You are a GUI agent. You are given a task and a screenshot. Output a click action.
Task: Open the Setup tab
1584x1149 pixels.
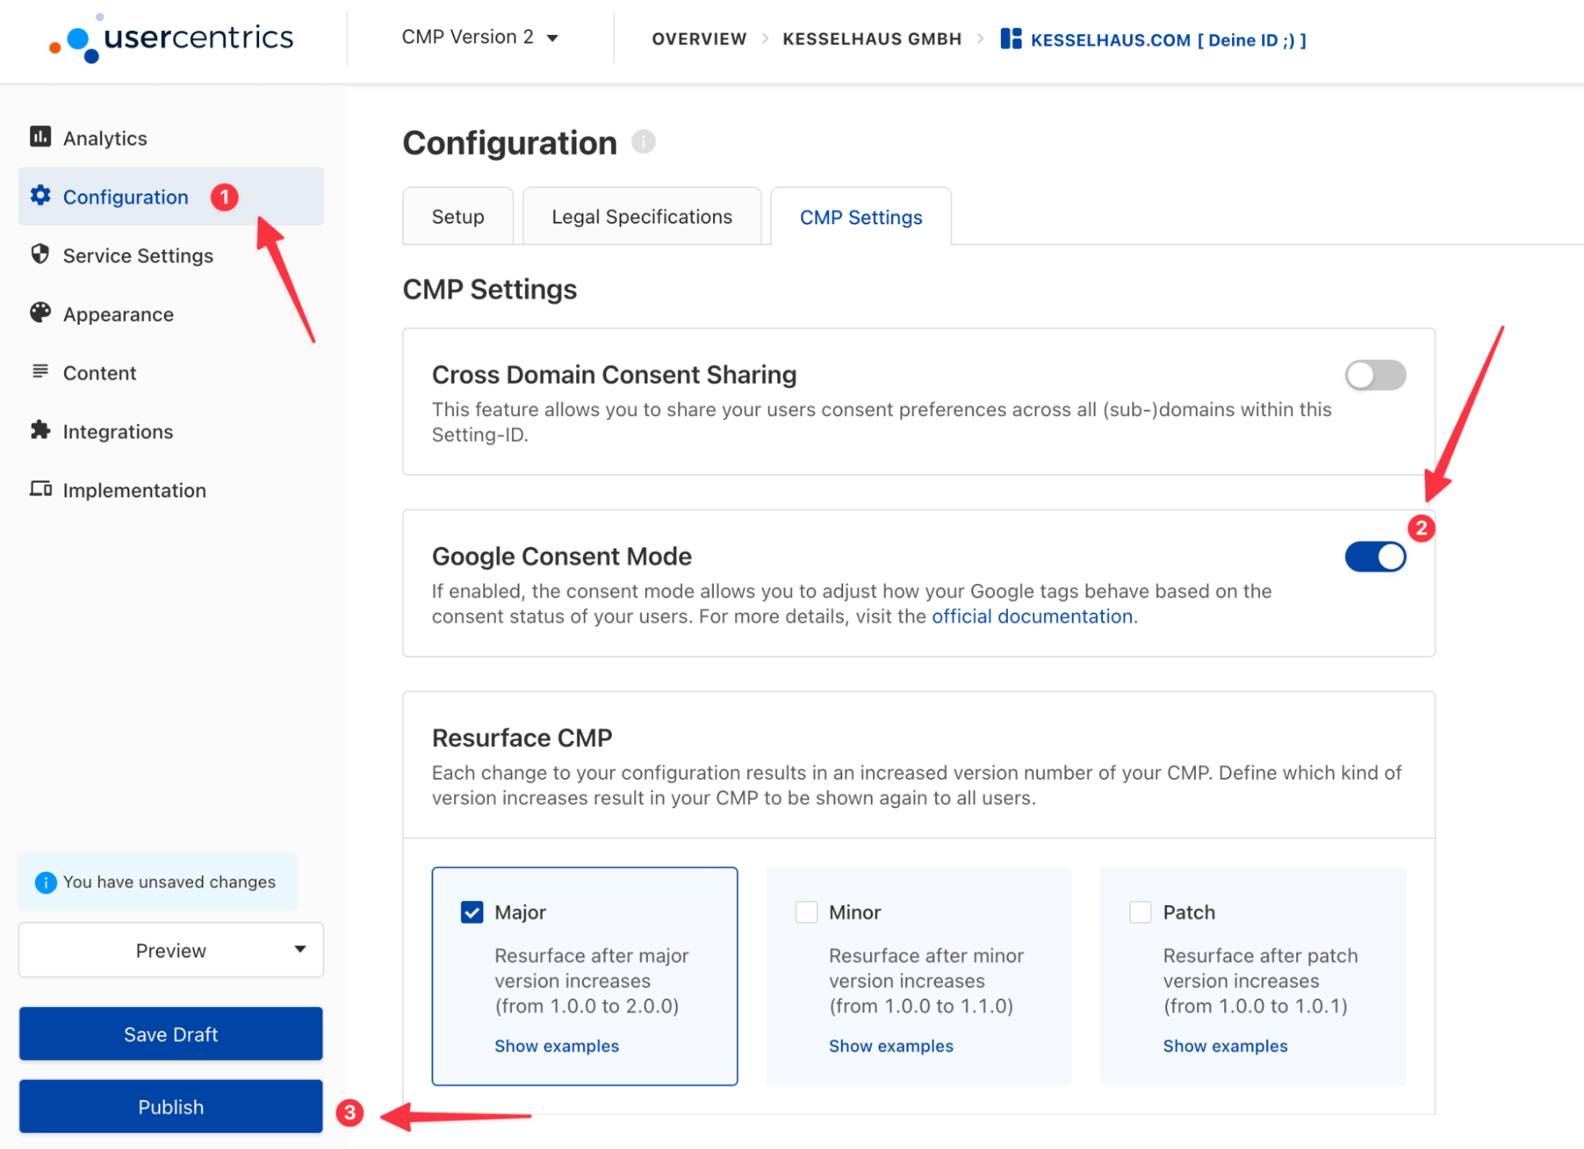point(457,216)
